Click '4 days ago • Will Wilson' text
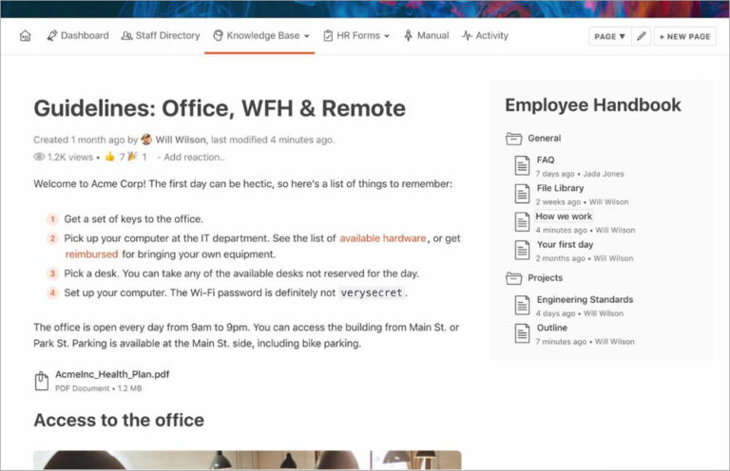This screenshot has width=730, height=471. pos(579,313)
